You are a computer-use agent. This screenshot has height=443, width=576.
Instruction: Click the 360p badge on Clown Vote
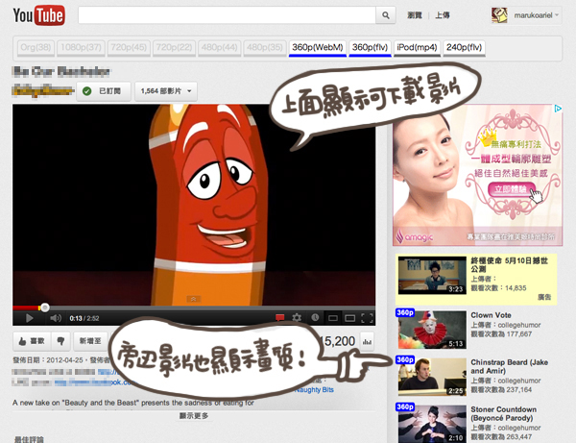pyautogui.click(x=405, y=312)
